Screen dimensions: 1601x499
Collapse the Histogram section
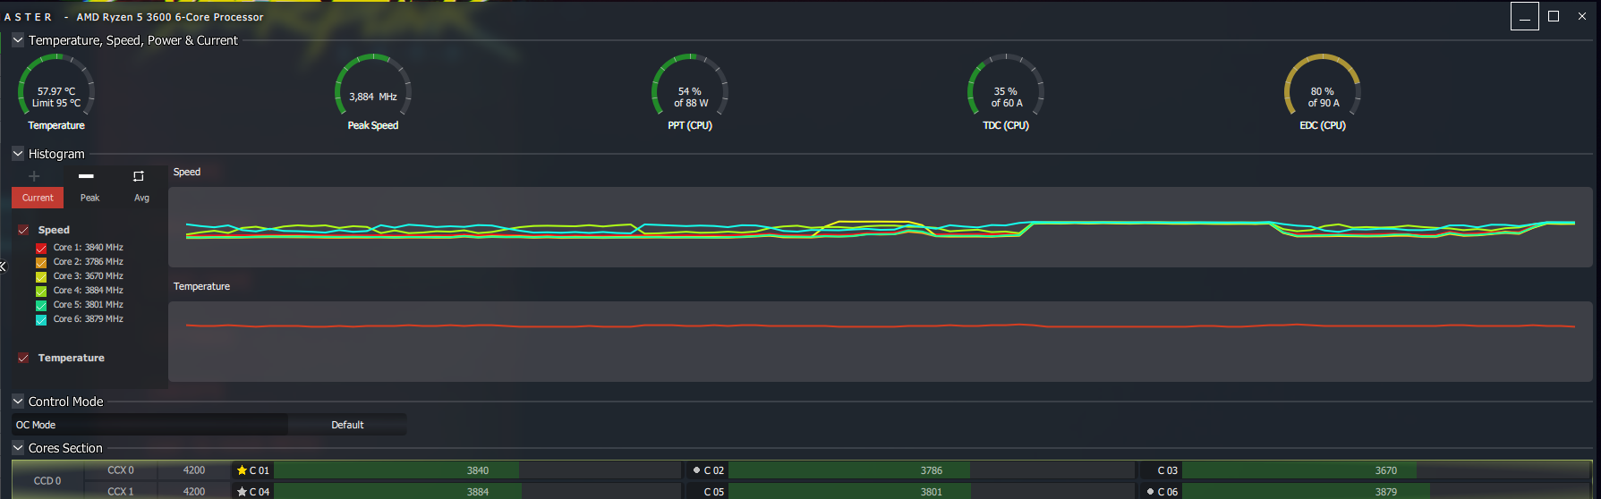click(18, 154)
